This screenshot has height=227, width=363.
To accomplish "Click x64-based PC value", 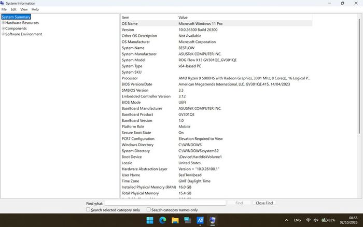I will coord(190,66).
